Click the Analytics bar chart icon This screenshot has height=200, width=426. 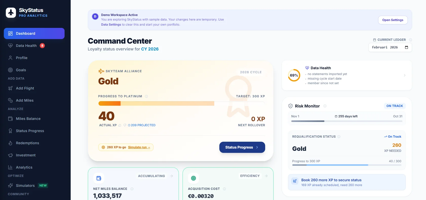click(x=10, y=167)
